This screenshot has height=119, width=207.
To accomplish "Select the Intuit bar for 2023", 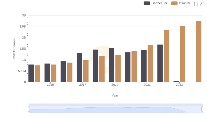I will click(182, 54).
